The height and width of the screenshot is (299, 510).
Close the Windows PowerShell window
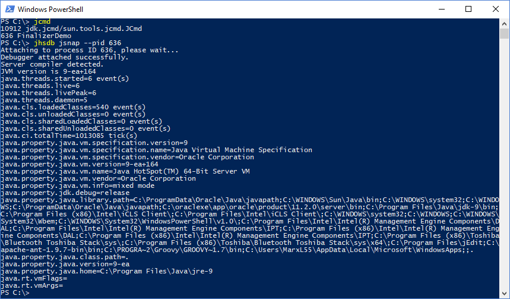click(495, 9)
